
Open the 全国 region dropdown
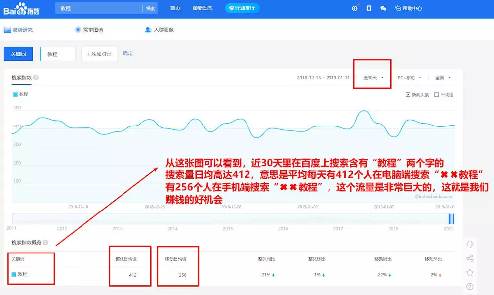point(443,78)
